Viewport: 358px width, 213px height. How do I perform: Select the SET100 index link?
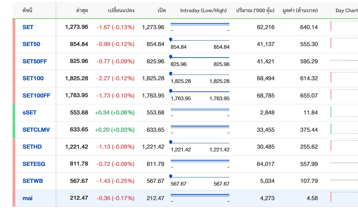pos(33,78)
